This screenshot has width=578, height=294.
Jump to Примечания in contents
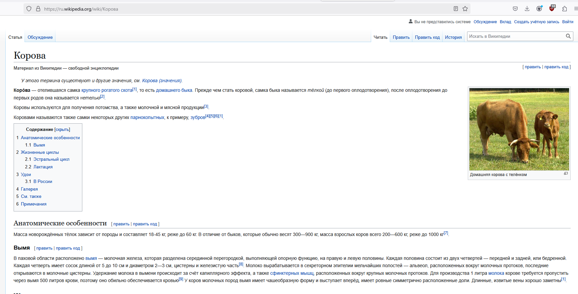[x=34, y=204]
